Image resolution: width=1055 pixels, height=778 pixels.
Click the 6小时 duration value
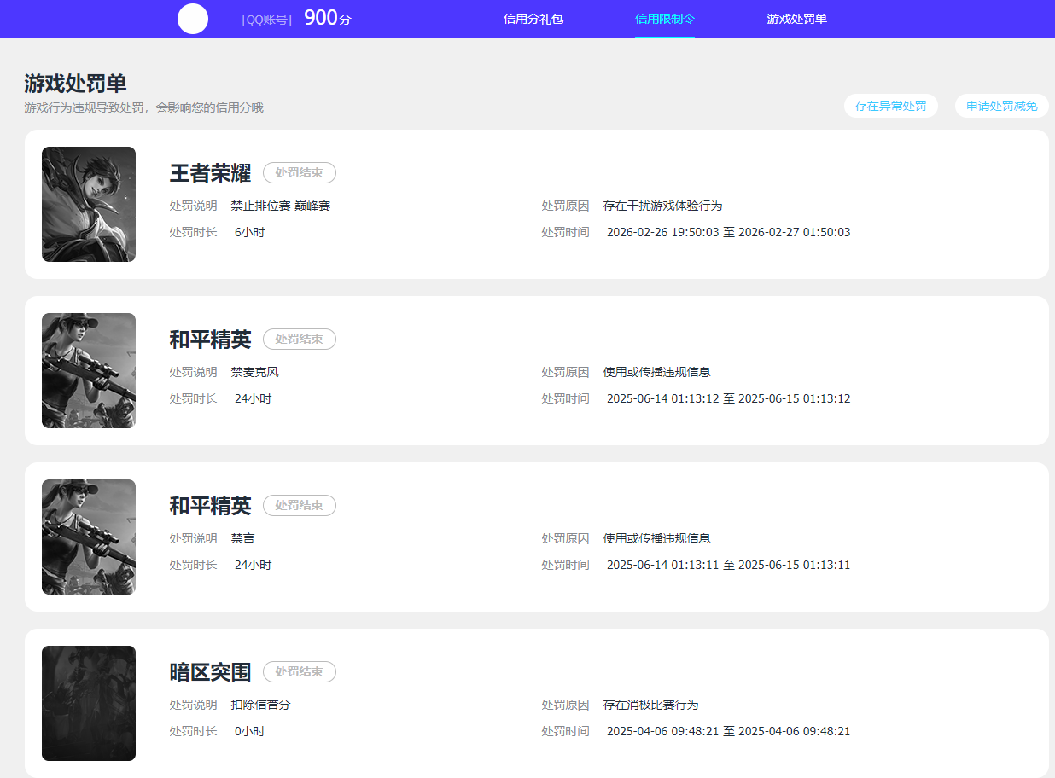(250, 232)
